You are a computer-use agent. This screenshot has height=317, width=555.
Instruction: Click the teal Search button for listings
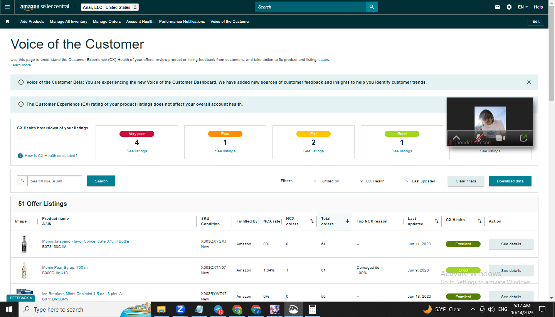click(x=101, y=181)
